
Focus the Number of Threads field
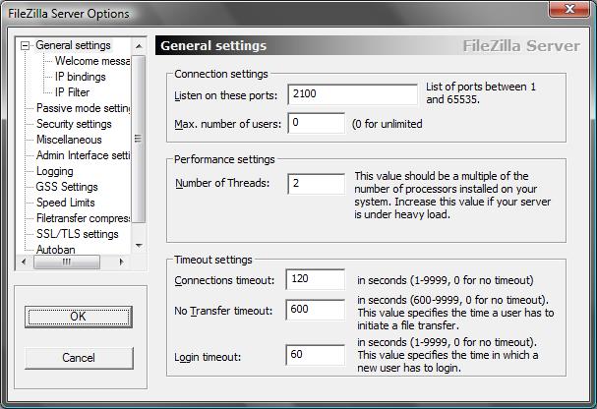coord(316,184)
